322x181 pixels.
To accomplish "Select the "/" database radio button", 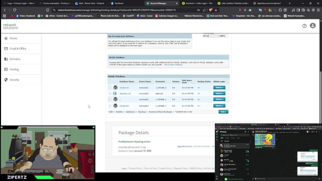I will pyautogui.click(x=110, y=100).
